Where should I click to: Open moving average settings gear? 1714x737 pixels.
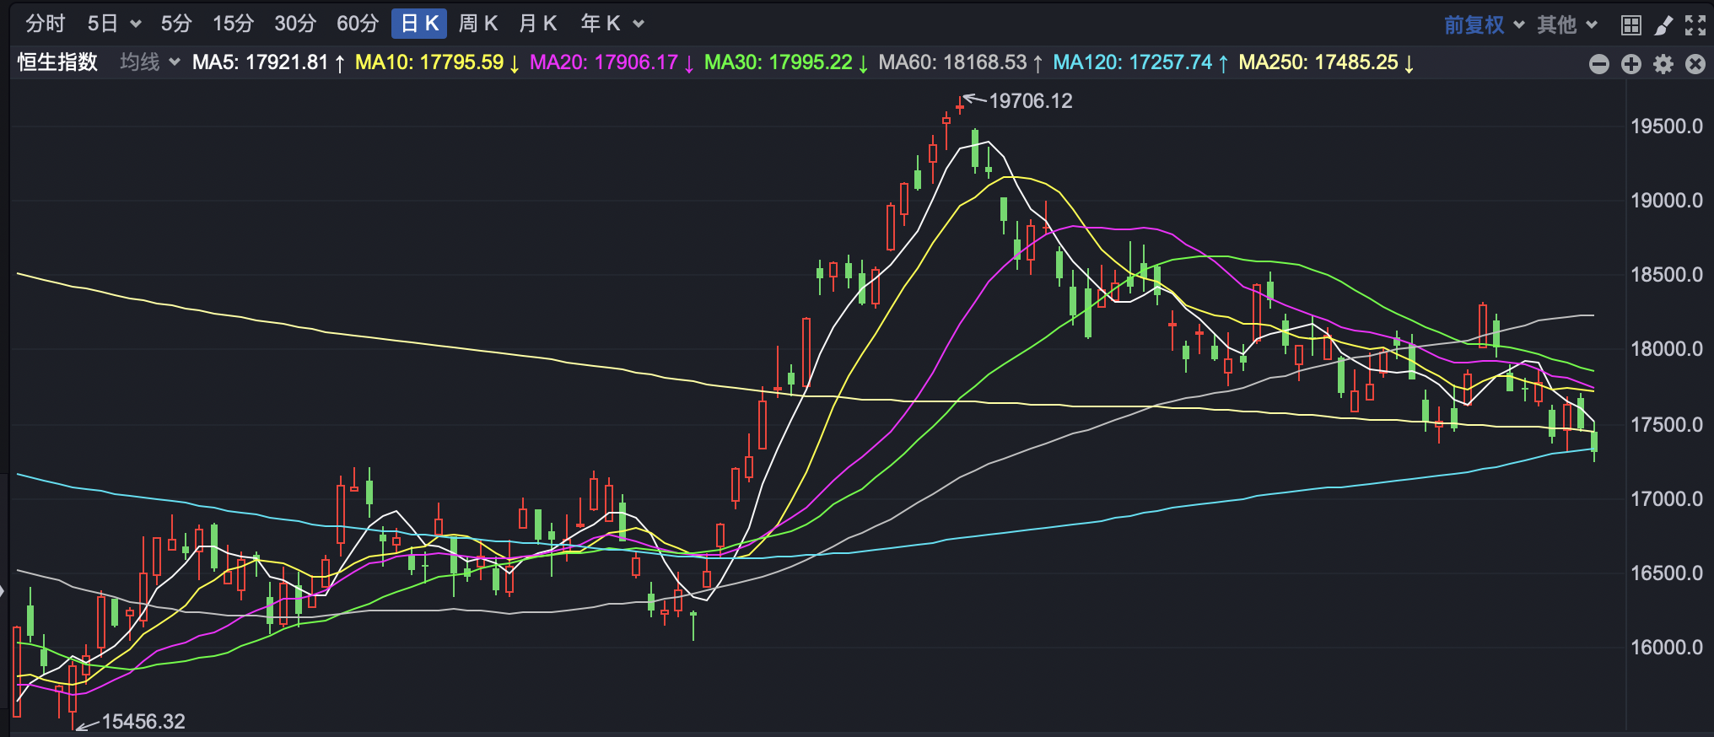coord(1663,64)
